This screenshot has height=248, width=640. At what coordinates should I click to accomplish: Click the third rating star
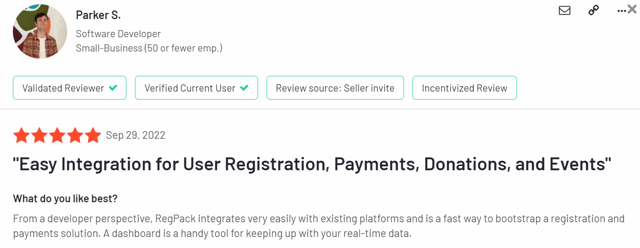pyautogui.click(x=57, y=135)
